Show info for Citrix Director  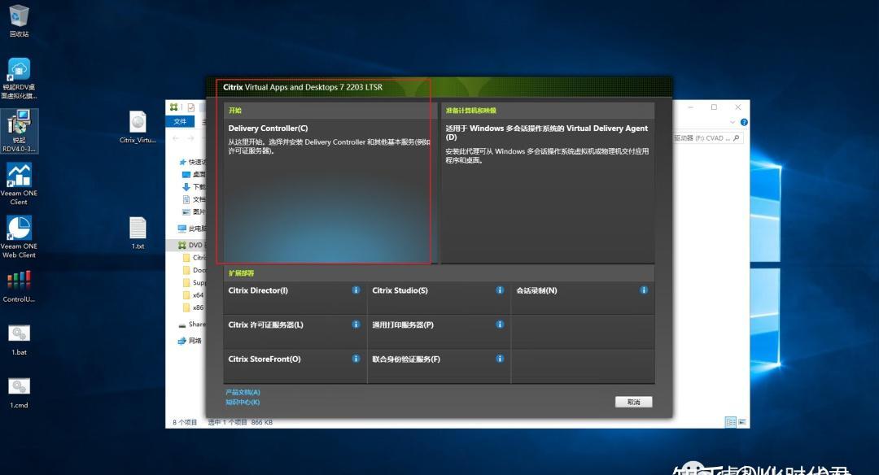pos(356,290)
